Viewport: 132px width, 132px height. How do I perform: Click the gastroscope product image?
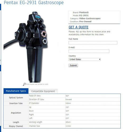pyautogui.click(x=26, y=47)
